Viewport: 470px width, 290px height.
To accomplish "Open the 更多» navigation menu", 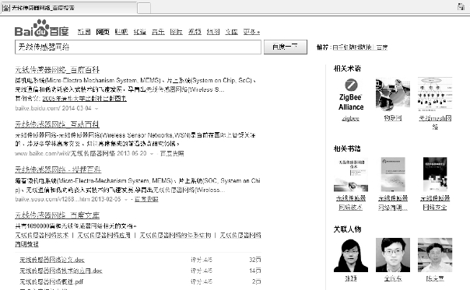I will [x=251, y=32].
